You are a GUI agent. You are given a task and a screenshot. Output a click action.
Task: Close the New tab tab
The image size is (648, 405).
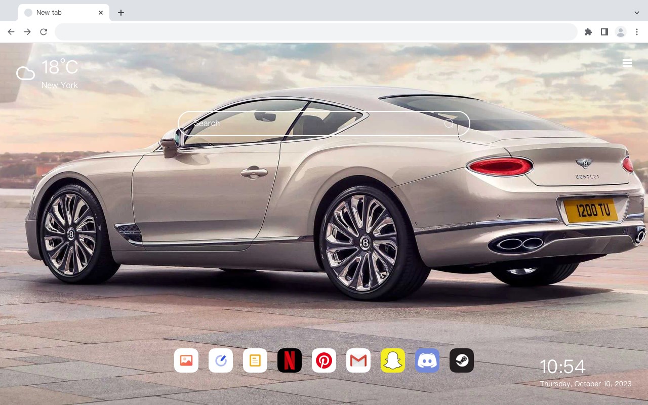coord(101,13)
